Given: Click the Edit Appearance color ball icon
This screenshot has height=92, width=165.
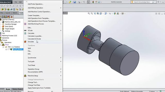Looking at the screenshot, I should (x=115, y=14).
